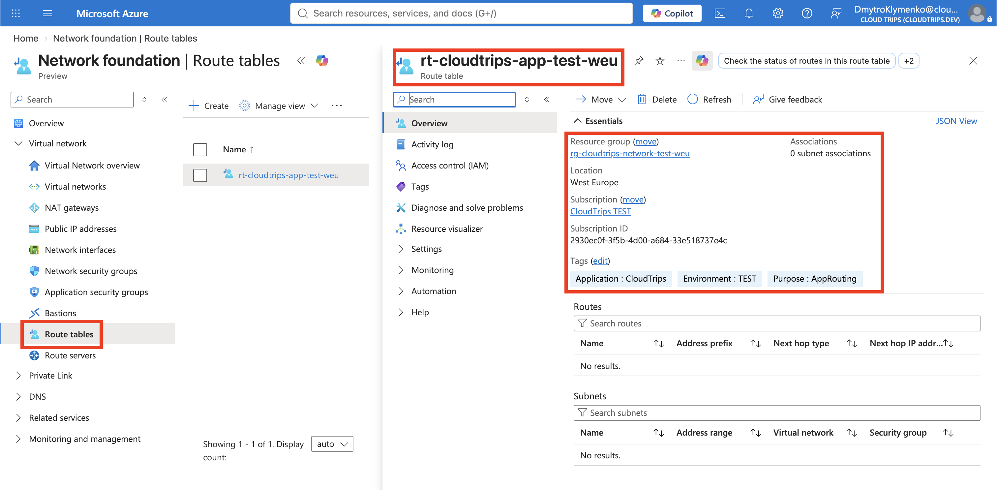Open the Display count auto dropdown
Screen dimensions: 997x490
(x=332, y=444)
